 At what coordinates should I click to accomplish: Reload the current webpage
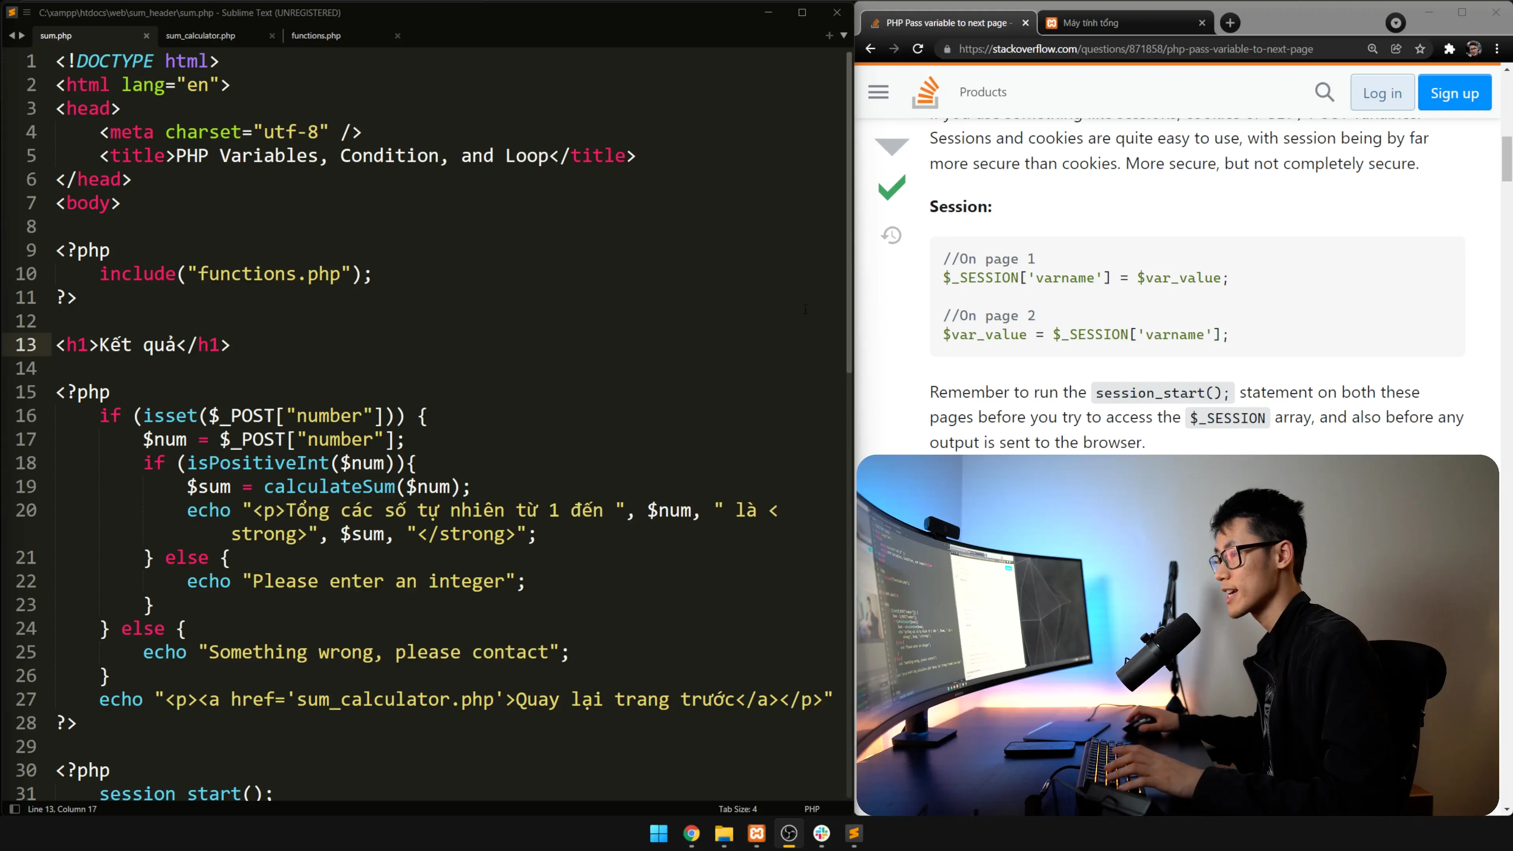(917, 49)
